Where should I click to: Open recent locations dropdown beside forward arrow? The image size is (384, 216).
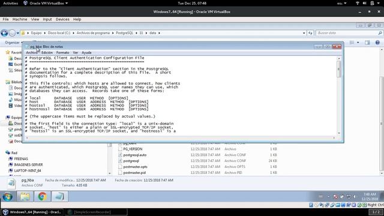(x=17, y=33)
